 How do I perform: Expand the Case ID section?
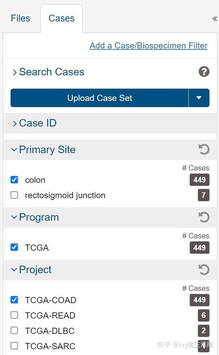[35, 123]
